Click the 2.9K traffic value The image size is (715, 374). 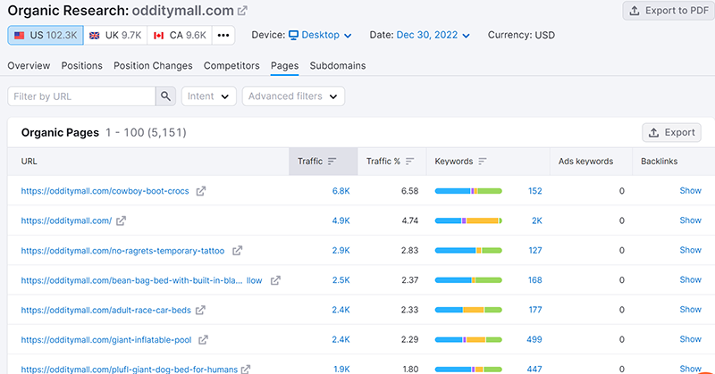coord(341,251)
